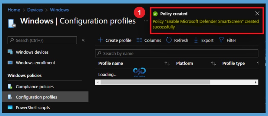The height and width of the screenshot is (116, 268).
Task: Click the funnel Filter icon
Action: tap(221, 40)
